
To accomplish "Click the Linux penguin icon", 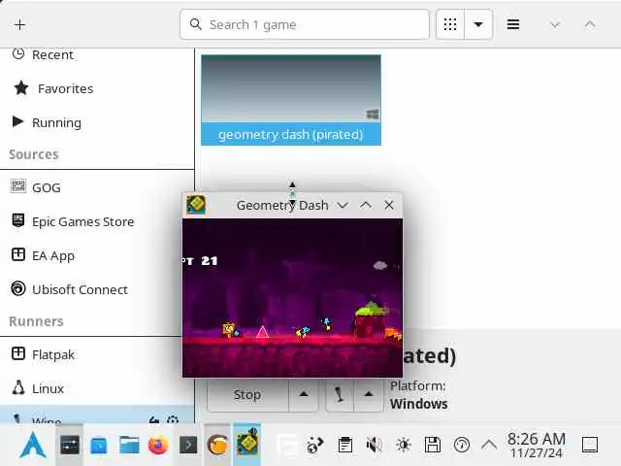I will tap(18, 387).
